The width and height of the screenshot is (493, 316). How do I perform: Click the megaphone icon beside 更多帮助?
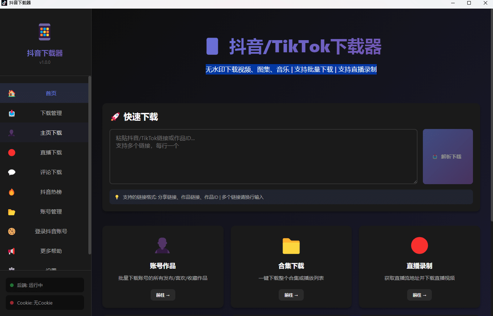pyautogui.click(x=11, y=251)
